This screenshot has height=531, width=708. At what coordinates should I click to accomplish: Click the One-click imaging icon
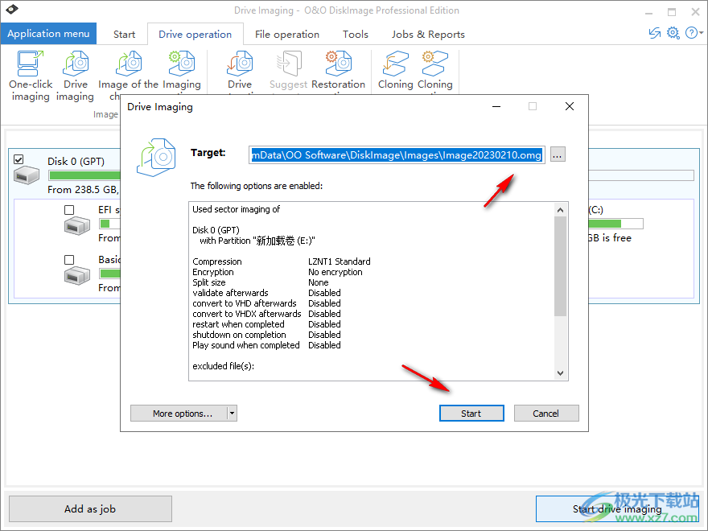click(x=31, y=64)
